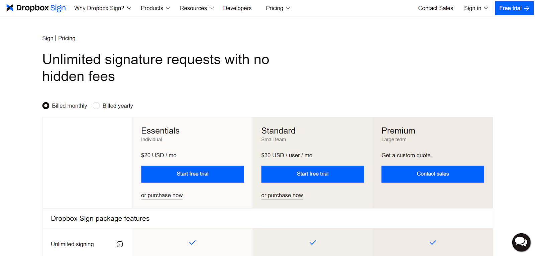Click the Dropbox Sign logo
535x256 pixels.
[x=36, y=8]
